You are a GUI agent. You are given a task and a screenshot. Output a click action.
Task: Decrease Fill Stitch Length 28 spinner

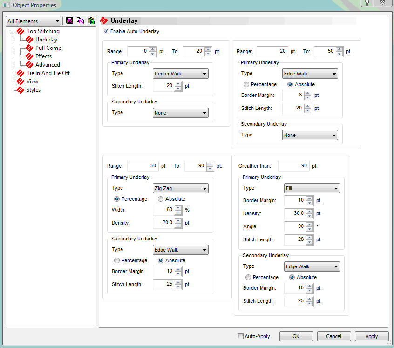coord(310,242)
